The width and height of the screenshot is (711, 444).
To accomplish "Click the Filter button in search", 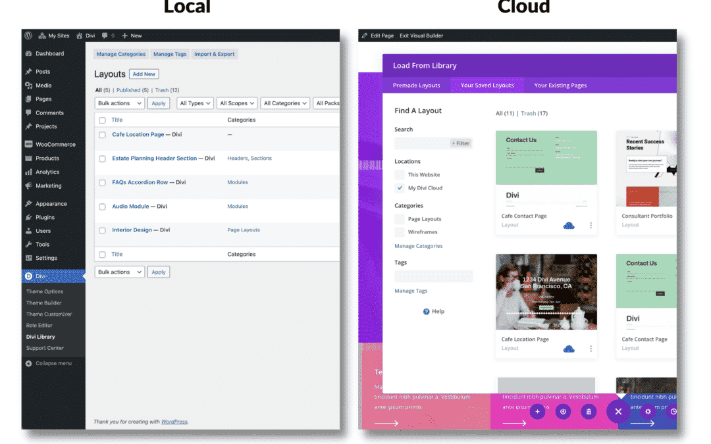I will point(461,143).
